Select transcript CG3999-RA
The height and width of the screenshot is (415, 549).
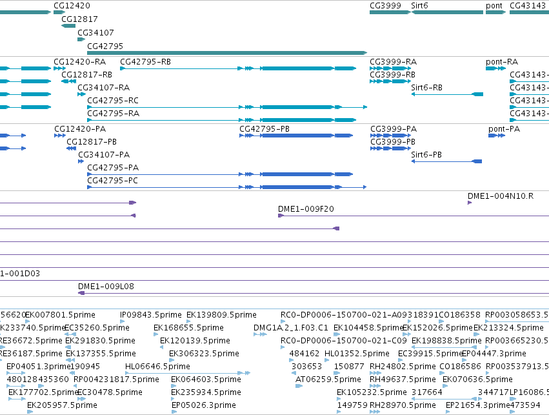[x=393, y=62]
